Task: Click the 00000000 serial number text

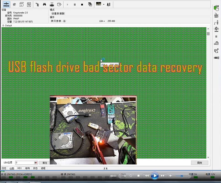Action: 18,16
